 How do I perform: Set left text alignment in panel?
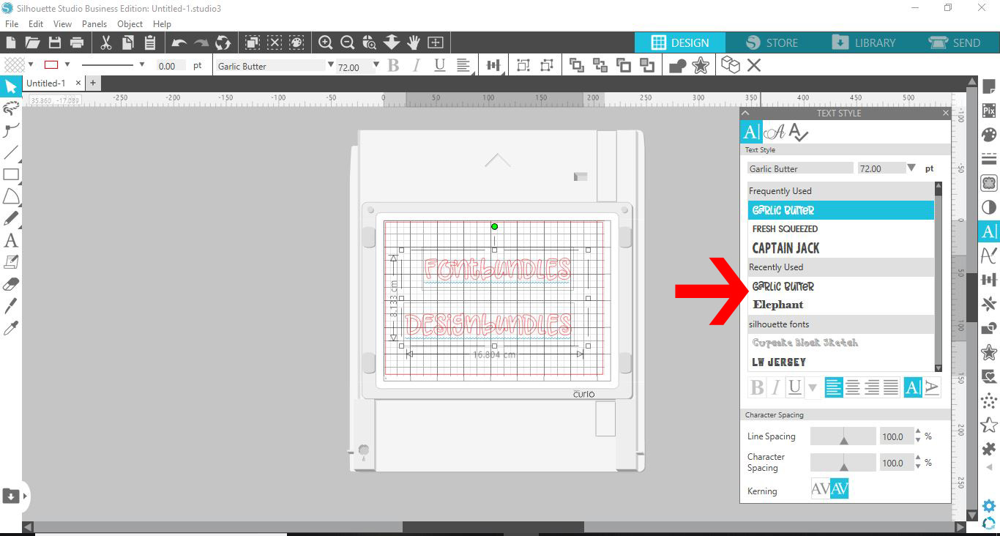[x=834, y=387]
